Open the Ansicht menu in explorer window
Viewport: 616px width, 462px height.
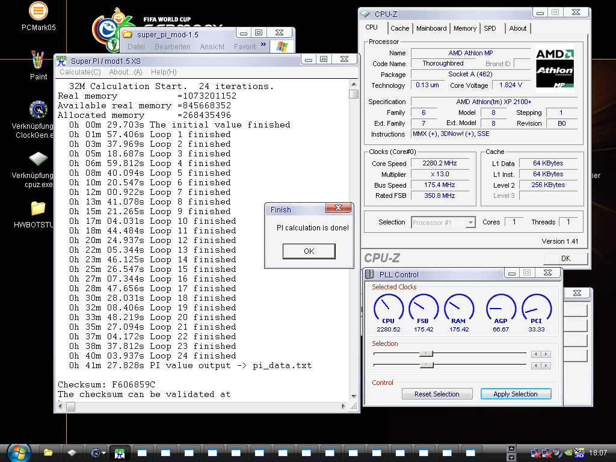212,47
